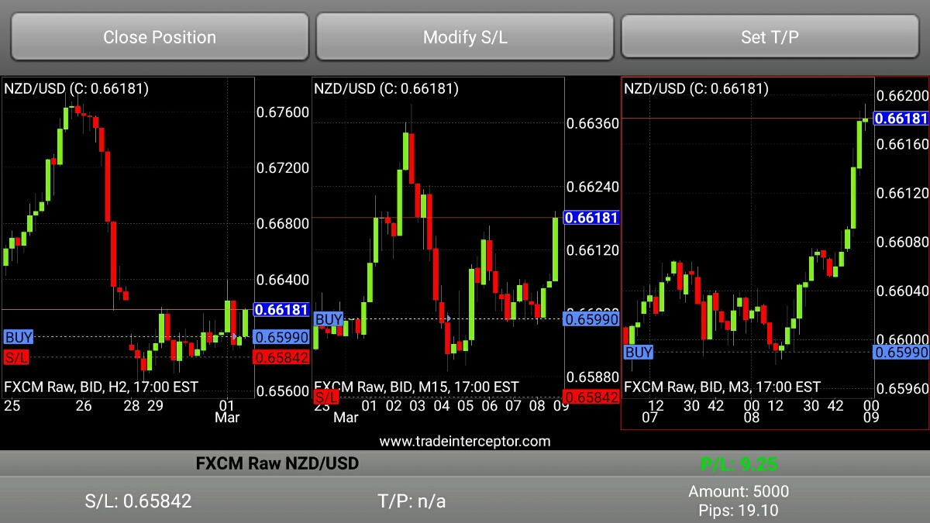Click the 0.67200 axis label on H2 chart
The width and height of the screenshot is (930, 523).
tap(283, 168)
